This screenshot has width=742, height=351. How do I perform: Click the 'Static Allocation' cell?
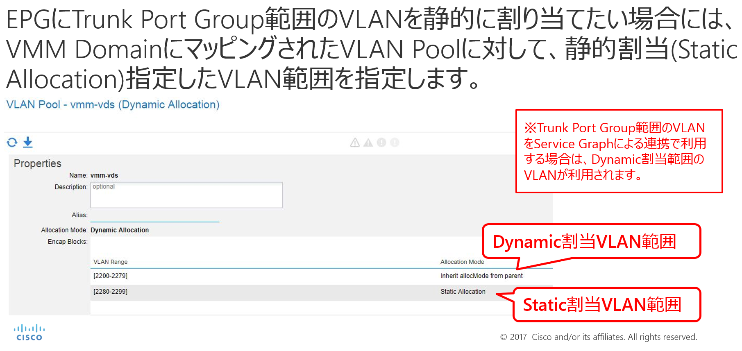(x=463, y=292)
